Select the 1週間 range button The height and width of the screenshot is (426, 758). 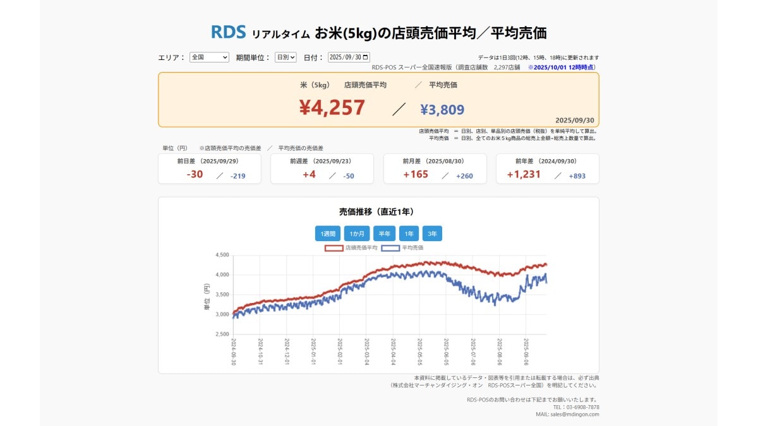pyautogui.click(x=328, y=234)
